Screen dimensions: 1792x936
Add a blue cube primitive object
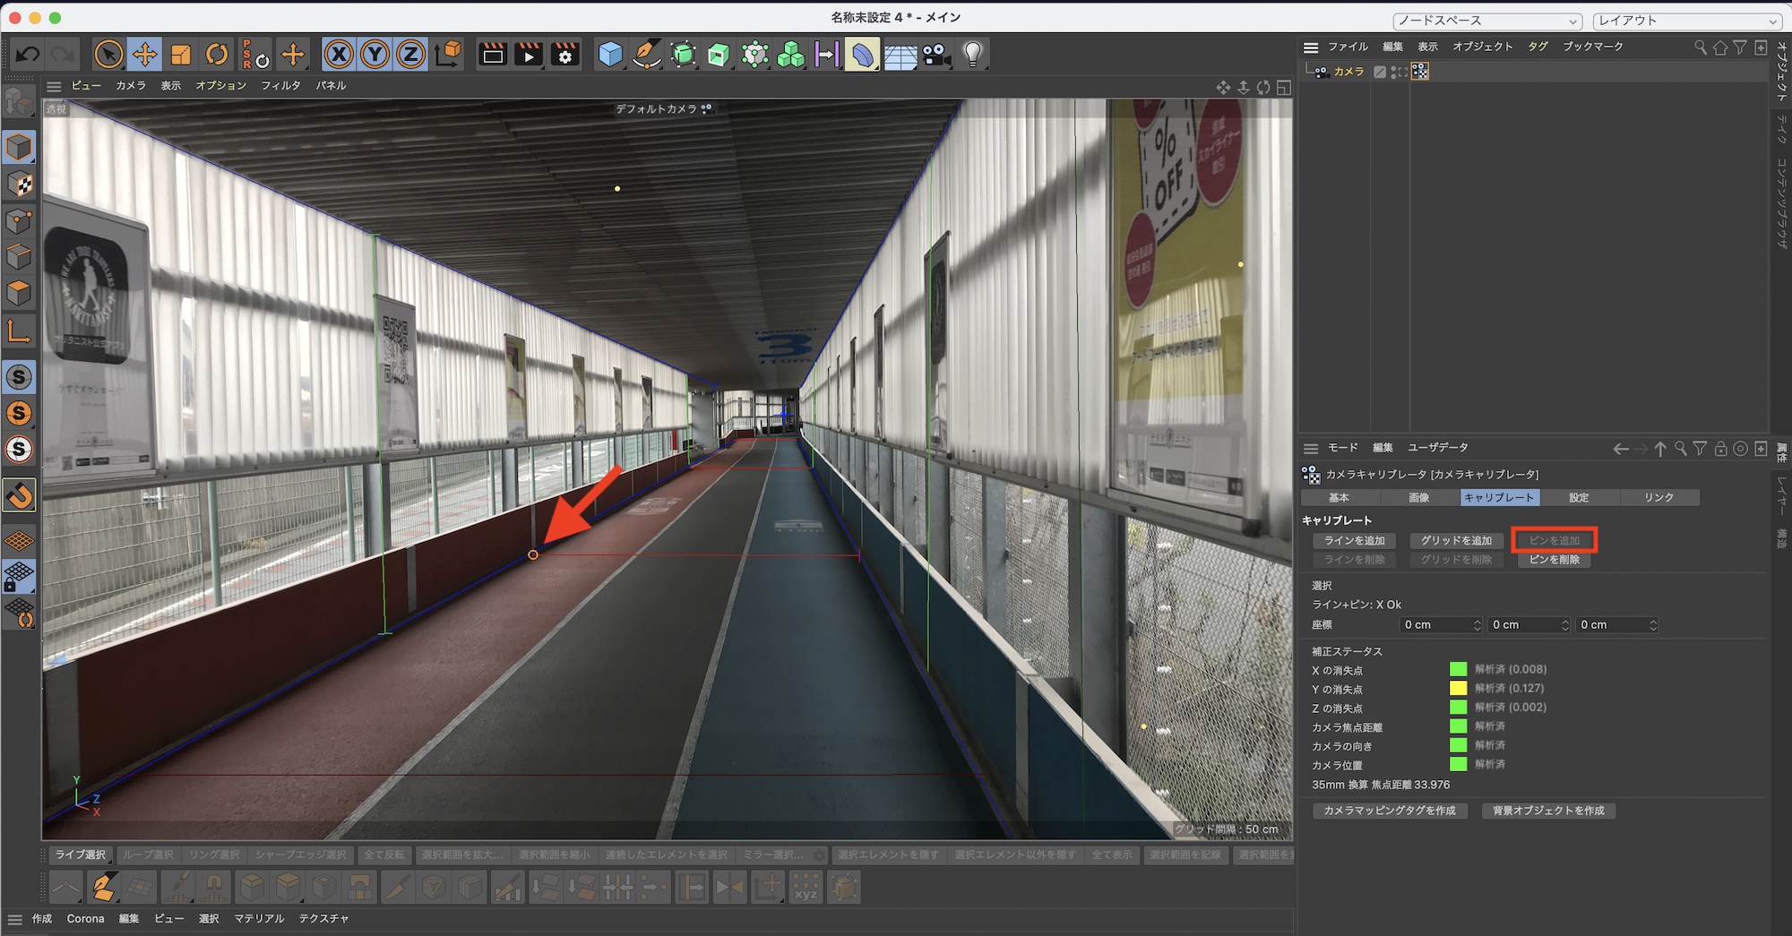click(x=610, y=55)
